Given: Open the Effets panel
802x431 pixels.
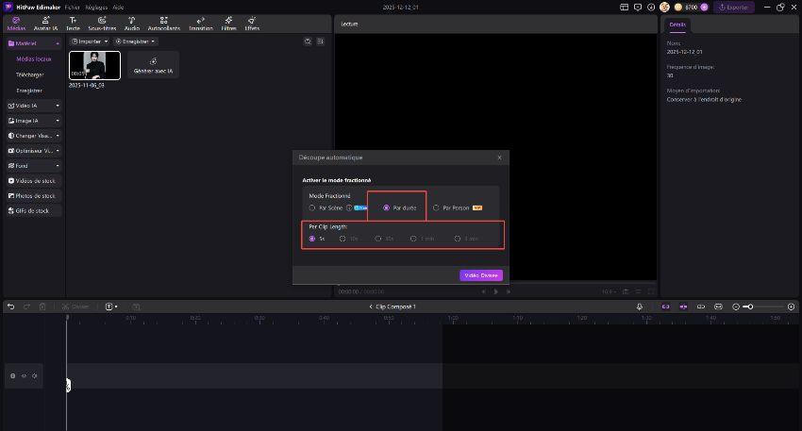Looking at the screenshot, I should click(252, 23).
